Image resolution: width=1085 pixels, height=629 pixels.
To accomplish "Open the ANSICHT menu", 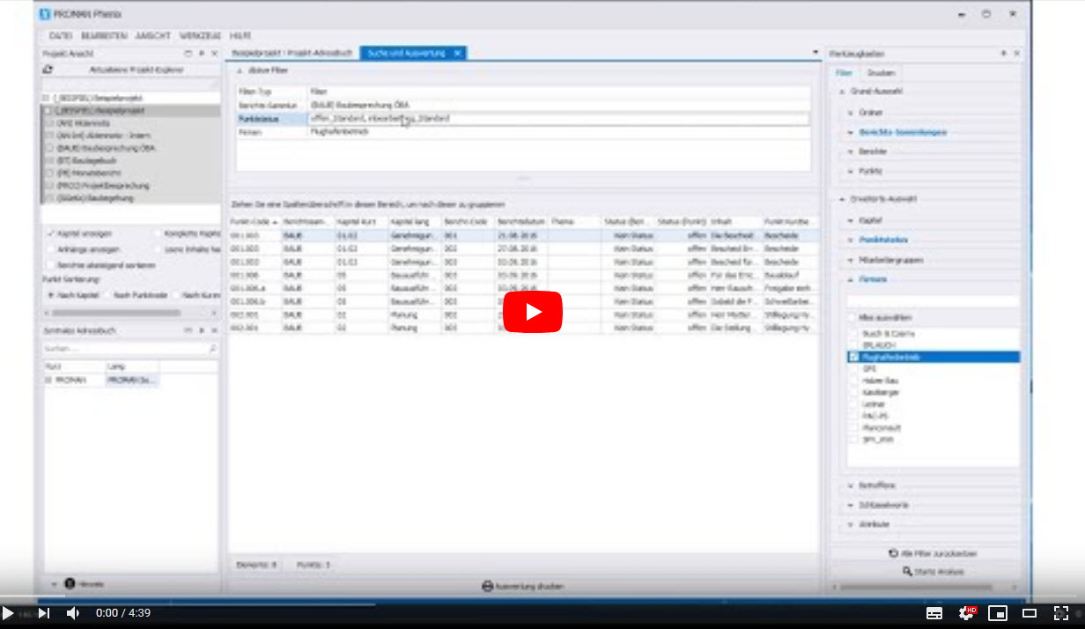I will (x=153, y=36).
